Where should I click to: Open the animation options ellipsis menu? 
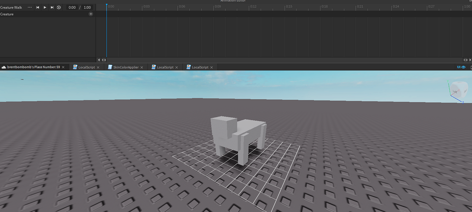click(29, 7)
